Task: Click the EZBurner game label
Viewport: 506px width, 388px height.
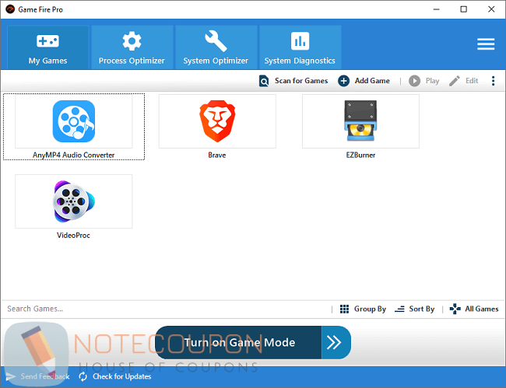Action: pyautogui.click(x=360, y=155)
